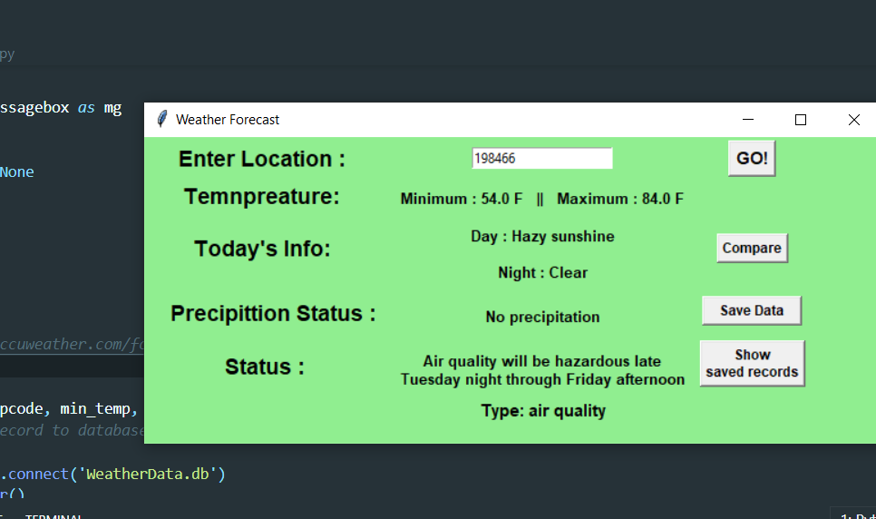Focus the location input field containing 198466
The image size is (876, 519).
[541, 159]
